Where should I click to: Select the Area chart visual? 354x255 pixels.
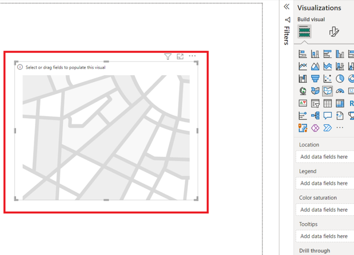[x=315, y=66]
